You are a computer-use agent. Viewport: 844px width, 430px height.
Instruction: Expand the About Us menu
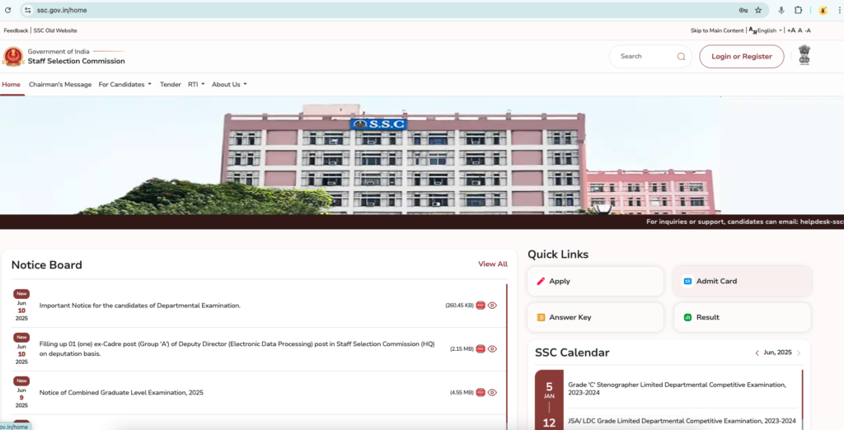(229, 85)
